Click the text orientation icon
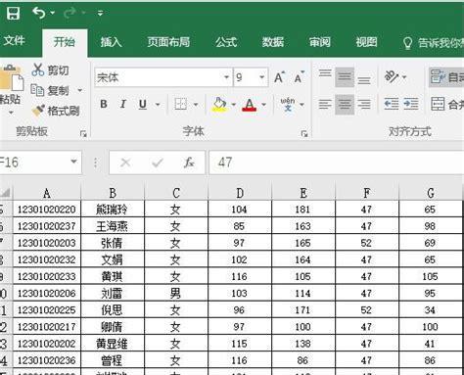464x375 pixels. coord(392,77)
